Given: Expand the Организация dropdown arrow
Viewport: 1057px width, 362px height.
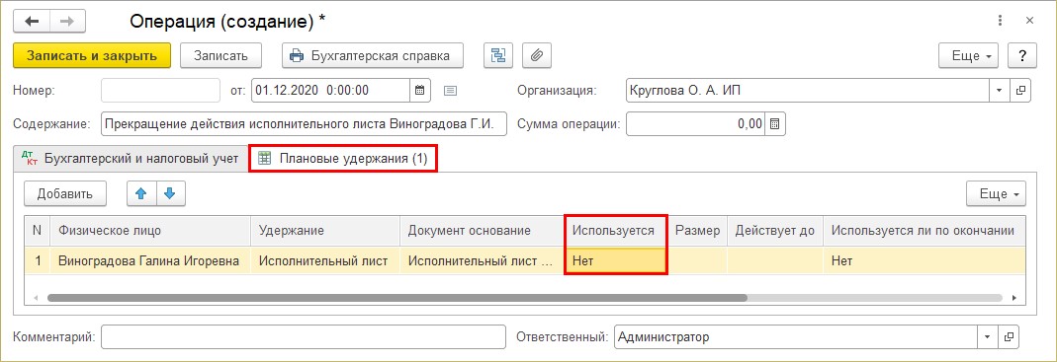Looking at the screenshot, I should tap(999, 90).
